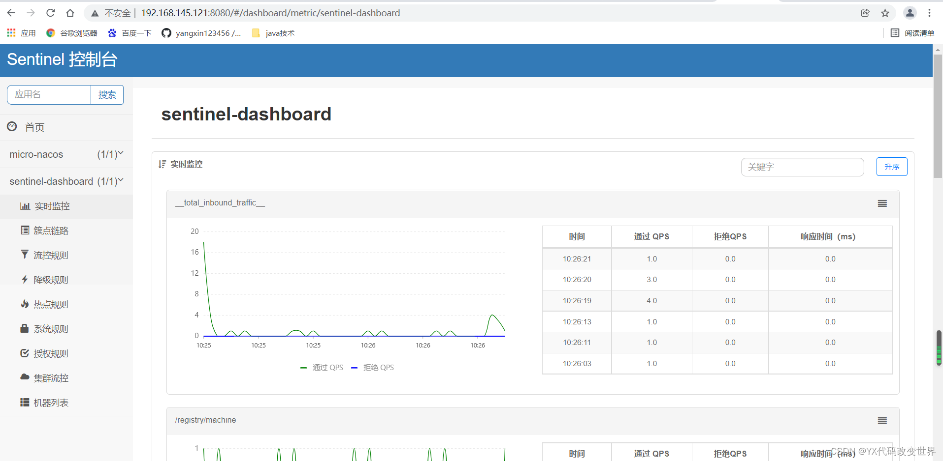The width and height of the screenshot is (943, 461).
Task: Open the 簇点链路 panel icon
Action: point(25,230)
